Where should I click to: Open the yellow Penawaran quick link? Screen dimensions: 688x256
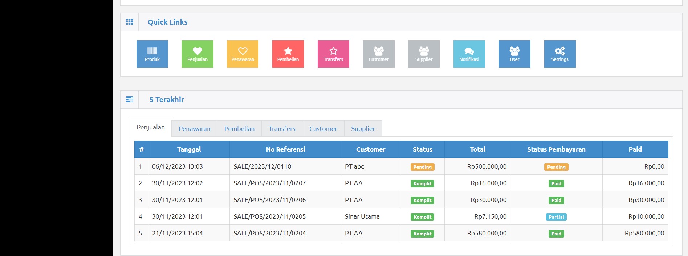[243, 54]
